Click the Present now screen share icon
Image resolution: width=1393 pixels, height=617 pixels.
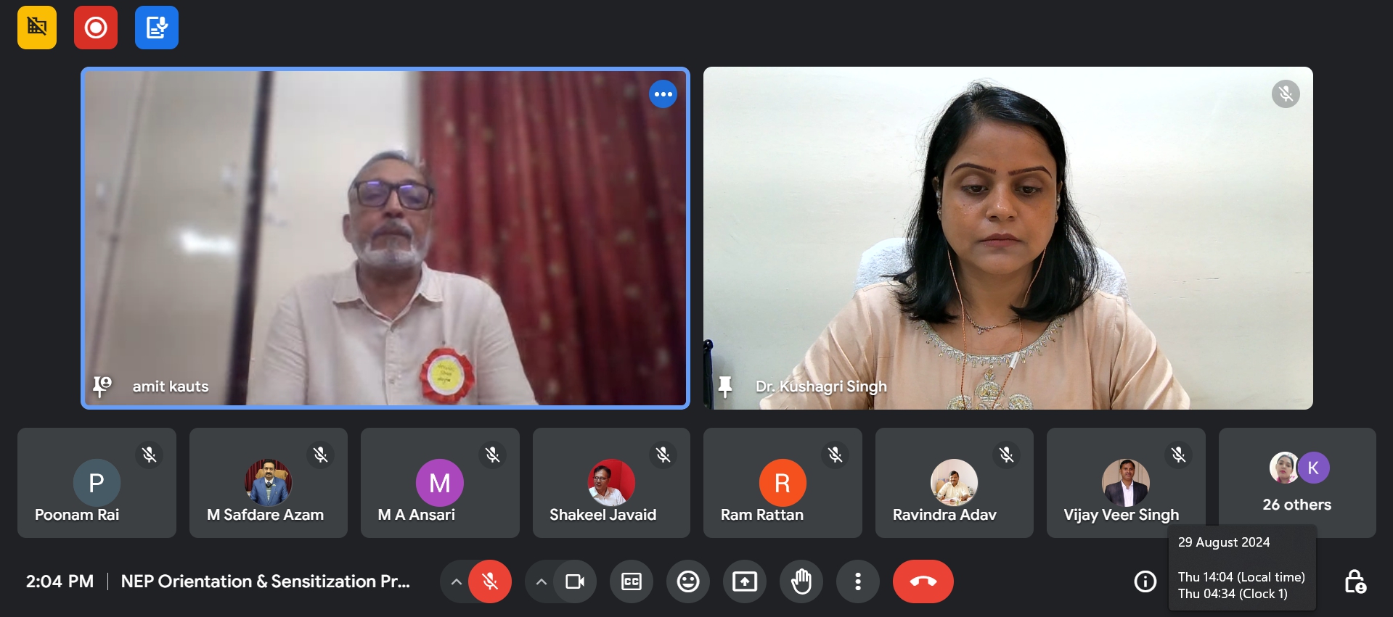pyautogui.click(x=744, y=581)
